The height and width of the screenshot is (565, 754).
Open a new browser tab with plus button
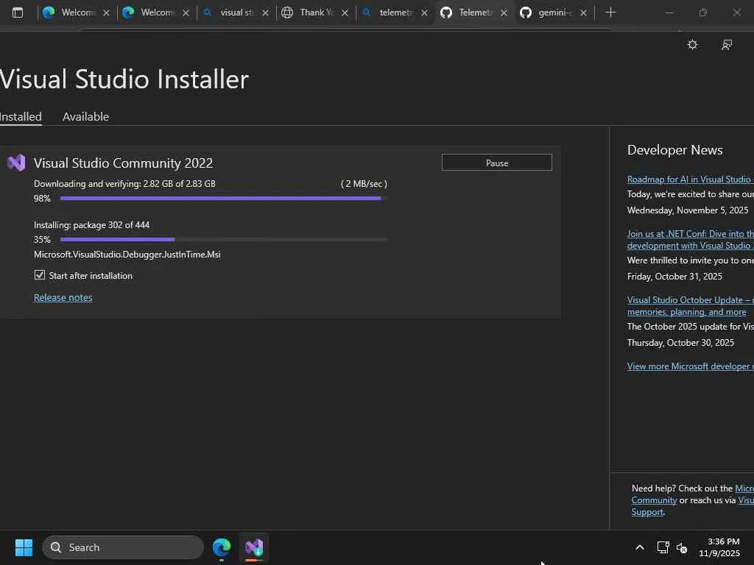(610, 13)
